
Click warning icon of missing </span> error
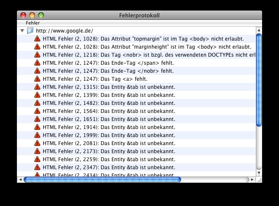click(x=37, y=63)
